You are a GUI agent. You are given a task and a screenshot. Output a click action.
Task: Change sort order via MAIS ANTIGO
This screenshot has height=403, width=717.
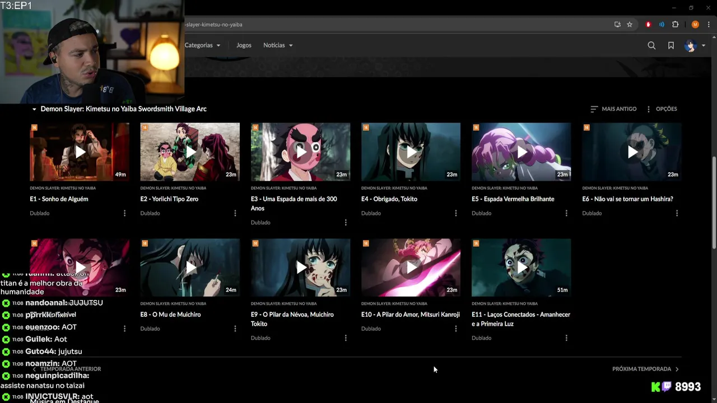click(x=613, y=109)
